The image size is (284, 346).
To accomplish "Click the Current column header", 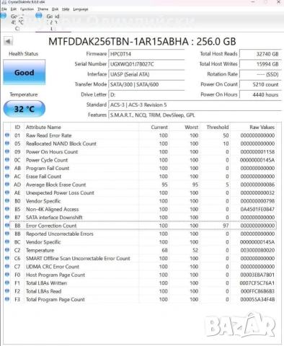I will click(154, 127).
